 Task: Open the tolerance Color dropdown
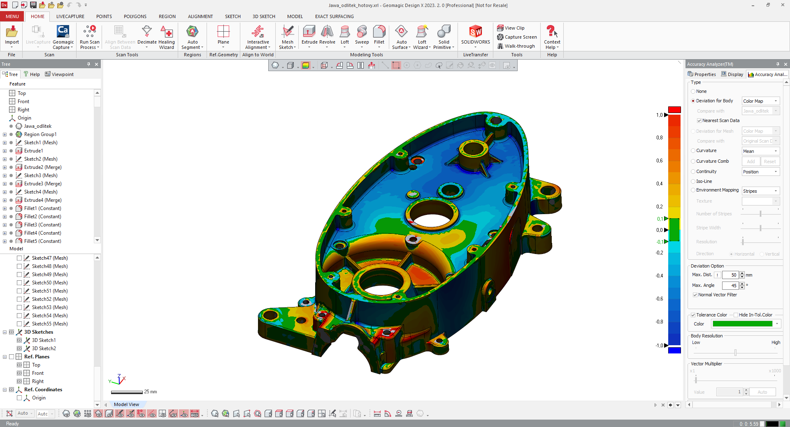pos(777,324)
